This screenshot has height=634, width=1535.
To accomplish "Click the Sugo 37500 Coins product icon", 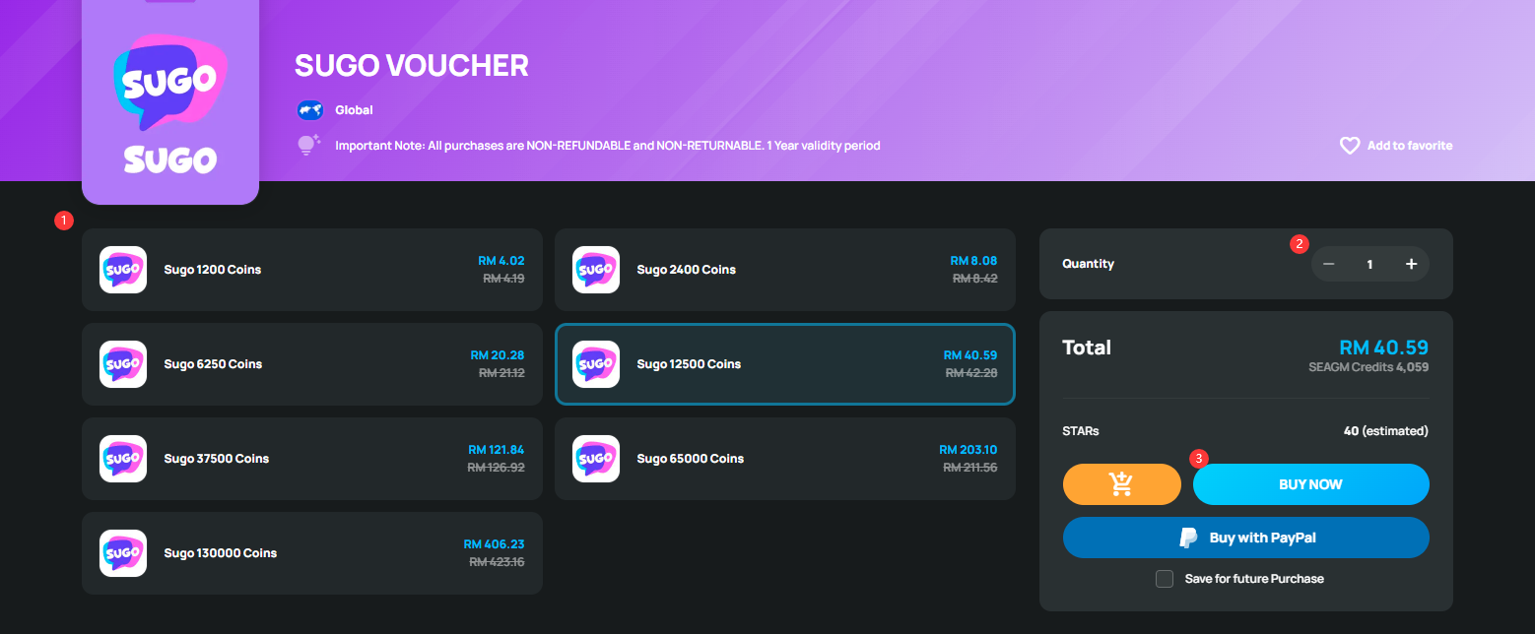I will [123, 459].
